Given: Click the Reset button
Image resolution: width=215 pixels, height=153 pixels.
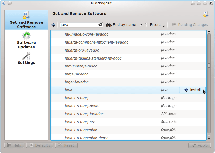Looking at the screenshot, I should 66,145.
